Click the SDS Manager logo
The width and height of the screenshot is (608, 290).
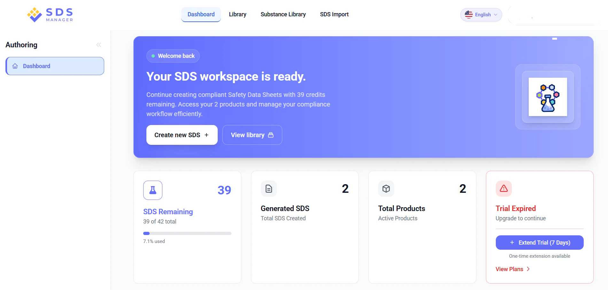point(50,14)
